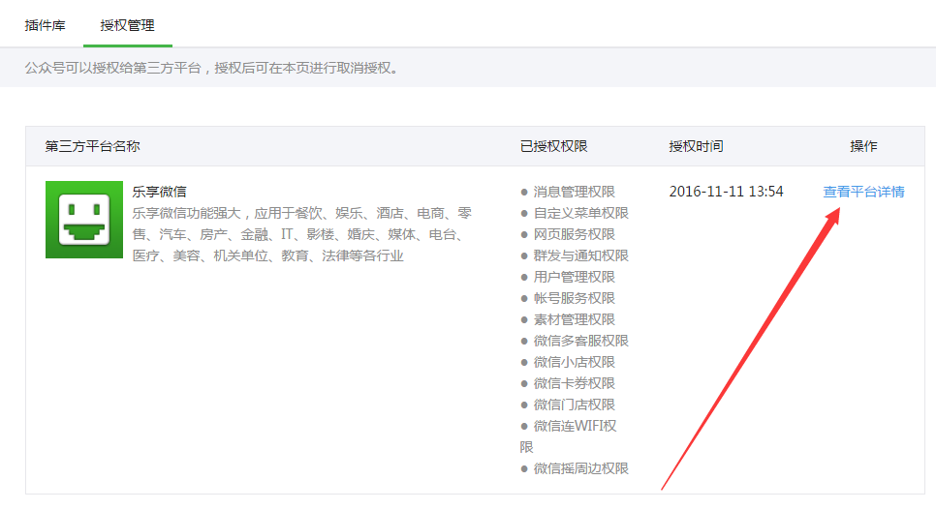936x510 pixels.
Task: Click the 微信卡券权限 permission
Action: tap(574, 383)
